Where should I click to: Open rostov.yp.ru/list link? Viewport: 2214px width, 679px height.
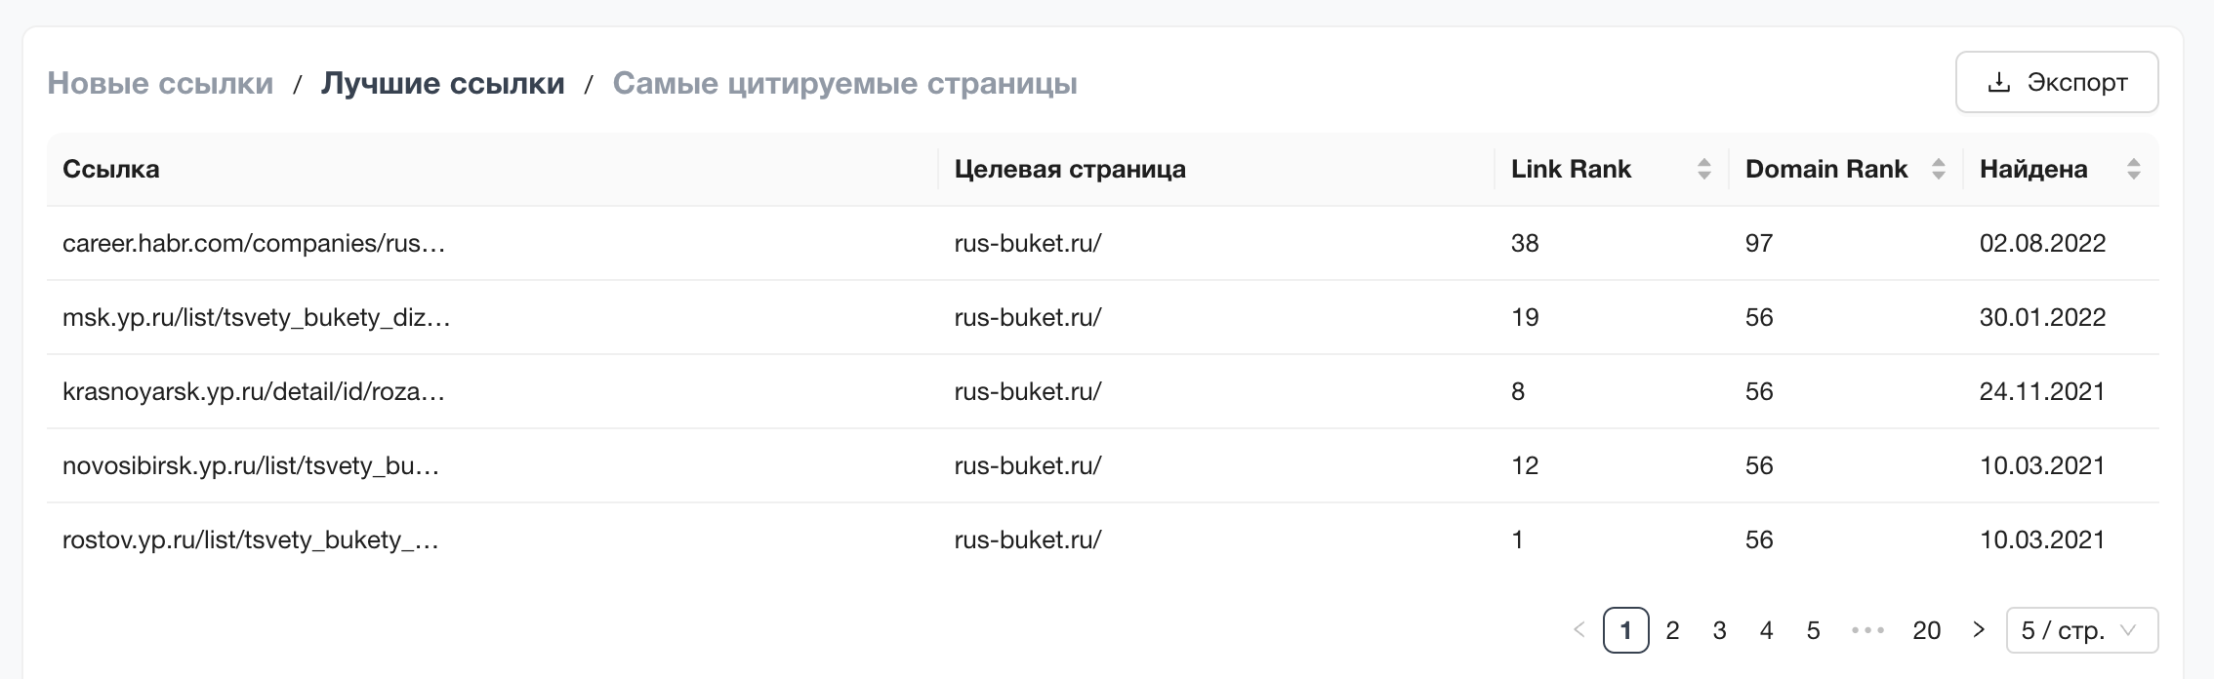(250, 539)
